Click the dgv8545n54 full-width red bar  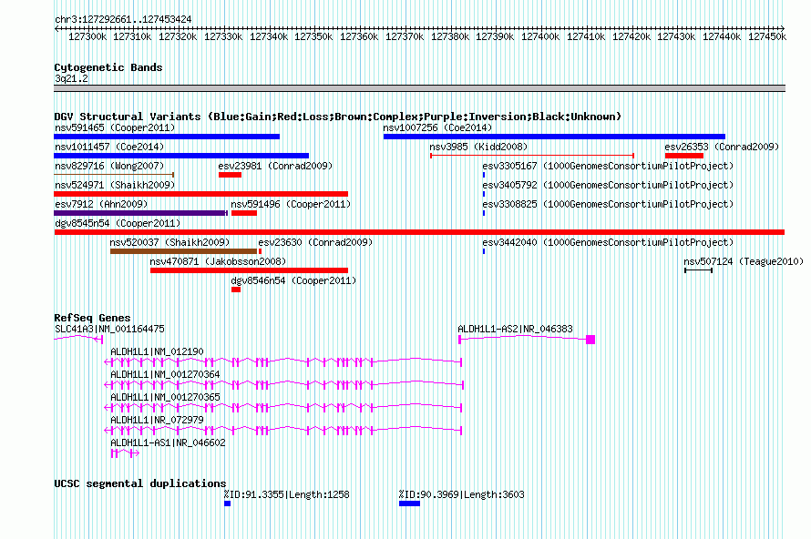[419, 232]
